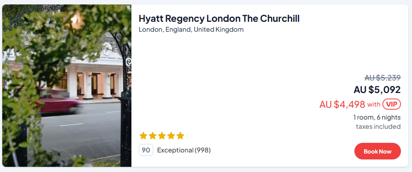Screen dimensions: 412x172
Task: Click the "taxes included" note
Action: (x=378, y=126)
